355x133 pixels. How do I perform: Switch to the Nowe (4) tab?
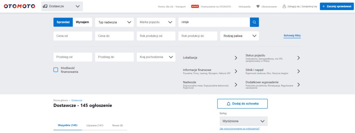(x=118, y=125)
